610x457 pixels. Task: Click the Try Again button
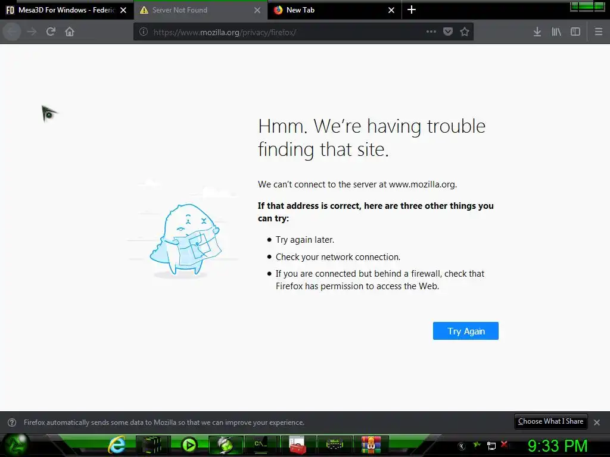click(466, 331)
